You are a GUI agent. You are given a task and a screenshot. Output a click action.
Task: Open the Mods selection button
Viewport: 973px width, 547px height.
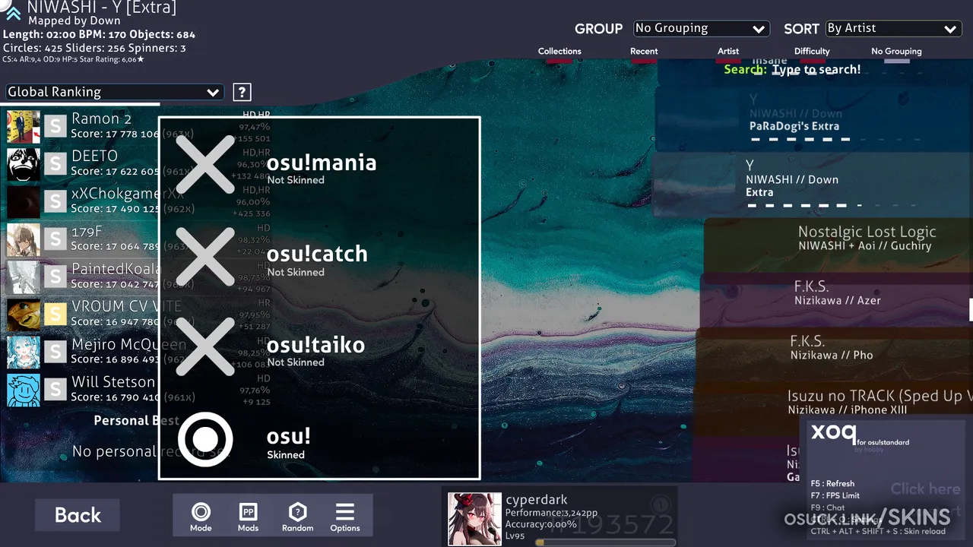coord(248,517)
